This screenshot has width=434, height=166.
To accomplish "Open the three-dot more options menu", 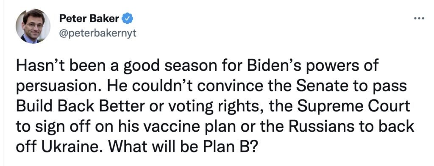I will [419, 19].
